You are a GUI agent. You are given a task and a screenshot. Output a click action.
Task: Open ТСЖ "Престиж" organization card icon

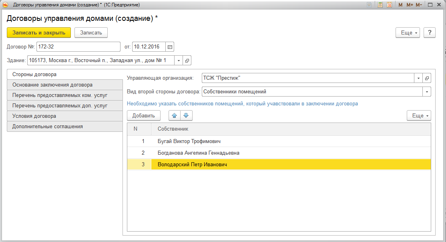[x=427, y=78]
